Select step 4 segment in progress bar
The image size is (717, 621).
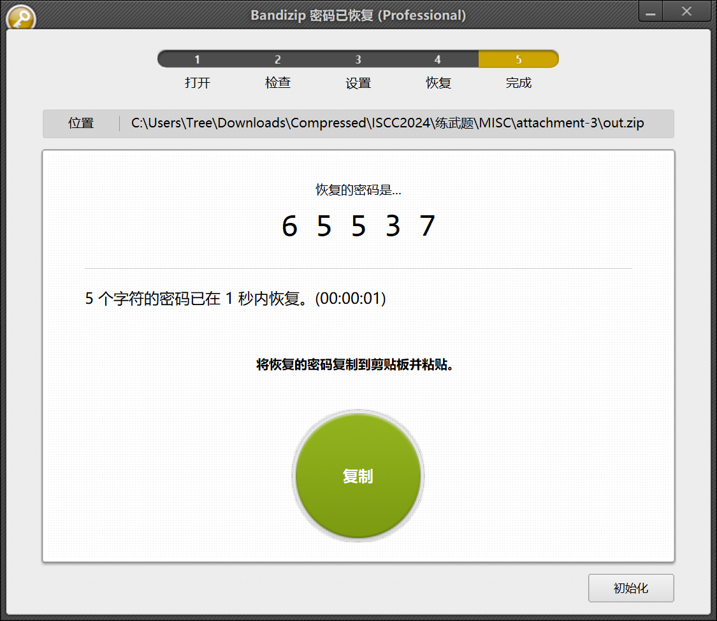438,59
